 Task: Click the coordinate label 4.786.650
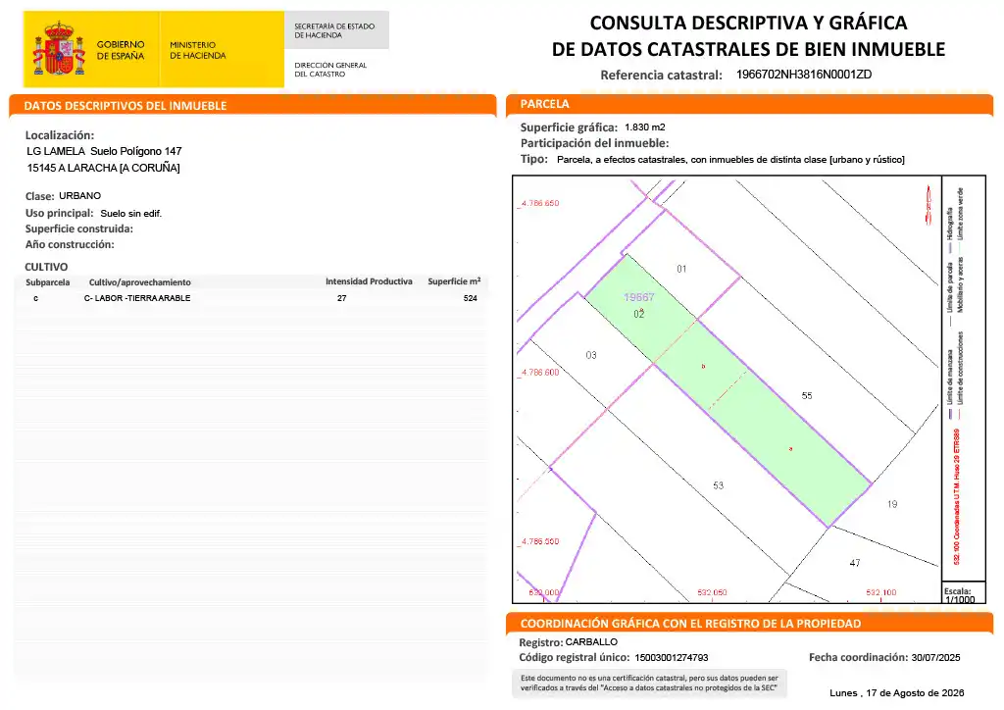click(x=540, y=203)
